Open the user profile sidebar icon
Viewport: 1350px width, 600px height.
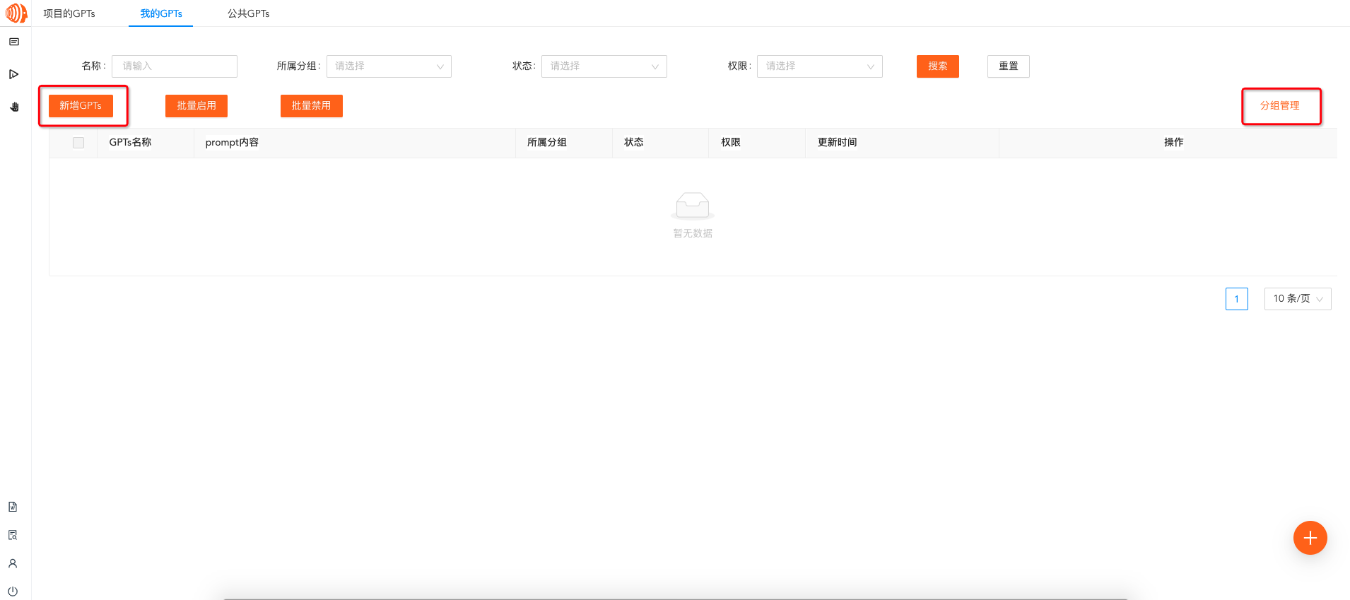(13, 563)
